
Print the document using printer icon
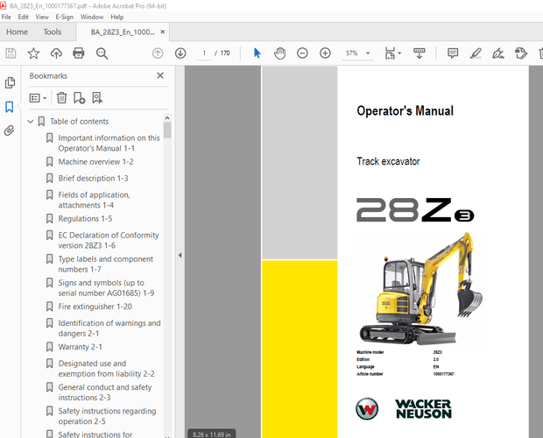pyautogui.click(x=79, y=53)
